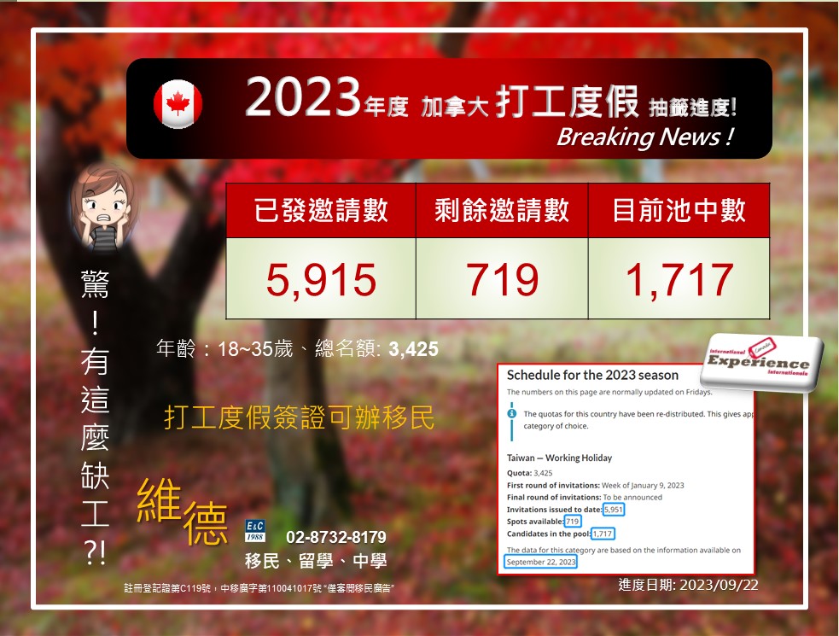The image size is (839, 636).
Task: Click the boxed '719' spots available value
Action: 572,522
